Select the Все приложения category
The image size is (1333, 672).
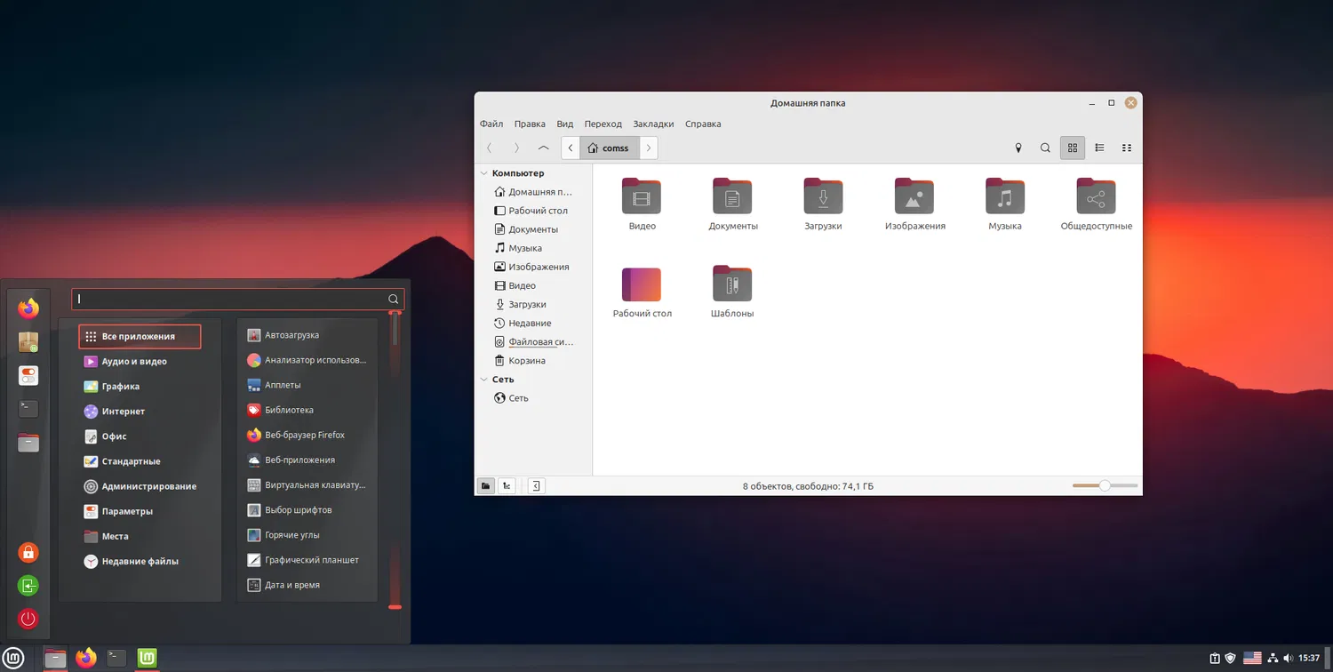[x=140, y=337]
